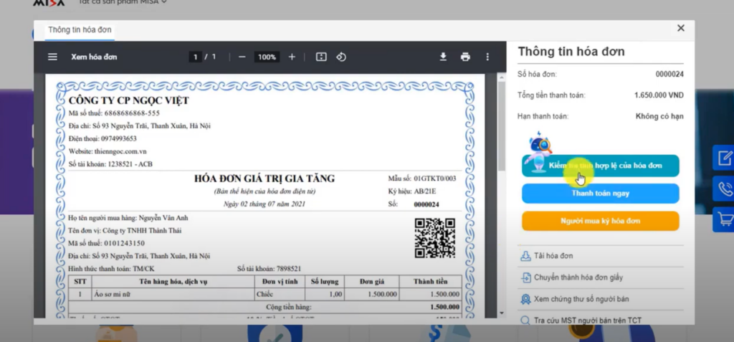The height and width of the screenshot is (342, 734).
Task: Click company name CÔNG TY CP NGỌC VIỆT
Action: pos(129,100)
